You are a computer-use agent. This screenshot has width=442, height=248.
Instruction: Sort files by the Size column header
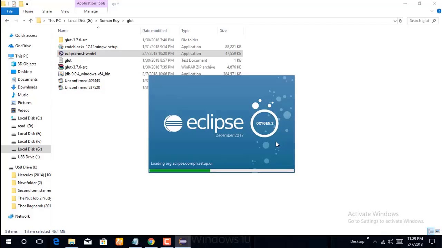(x=223, y=31)
